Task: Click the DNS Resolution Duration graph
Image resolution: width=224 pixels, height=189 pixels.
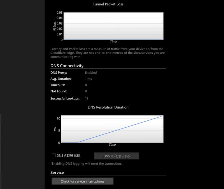Action: [112, 129]
